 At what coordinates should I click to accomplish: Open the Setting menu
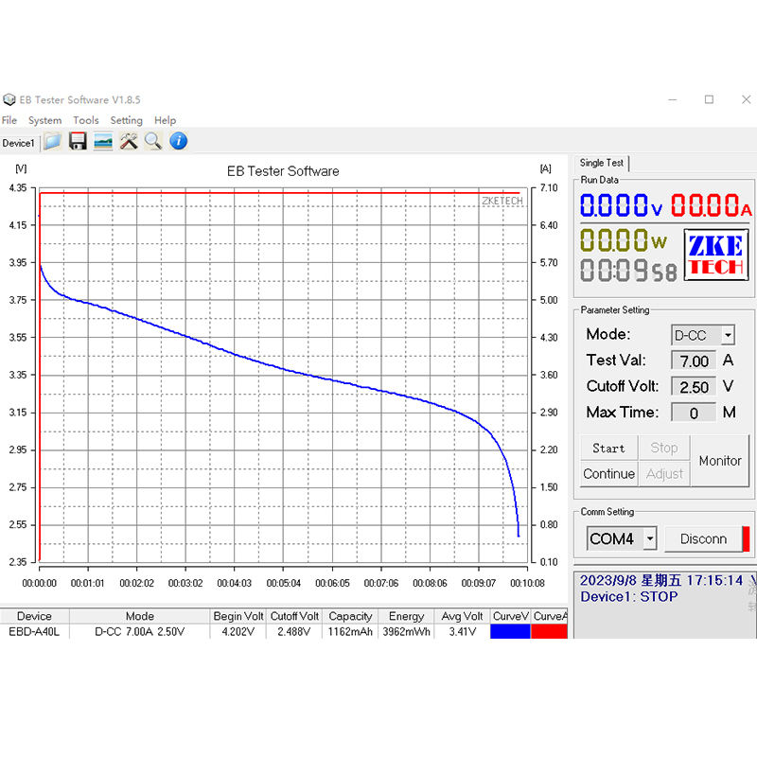[x=126, y=120]
